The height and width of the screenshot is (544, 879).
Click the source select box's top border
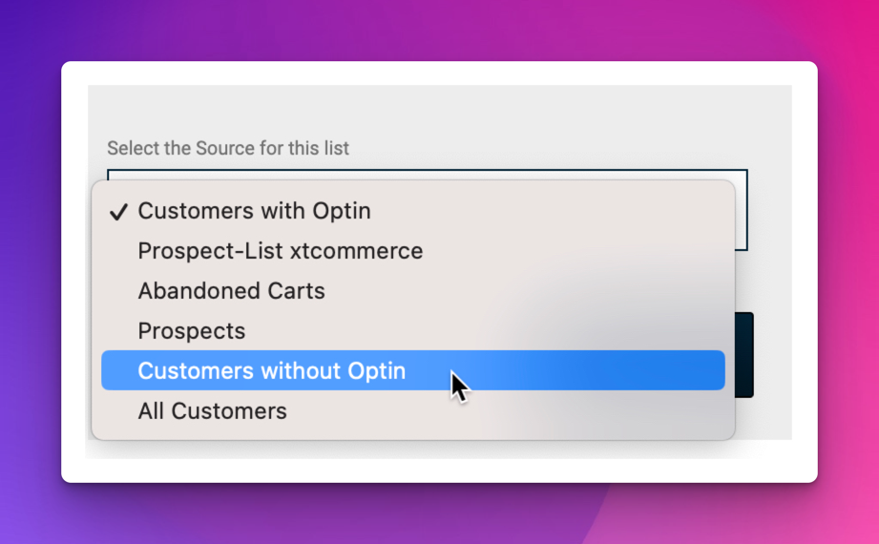pos(428,170)
